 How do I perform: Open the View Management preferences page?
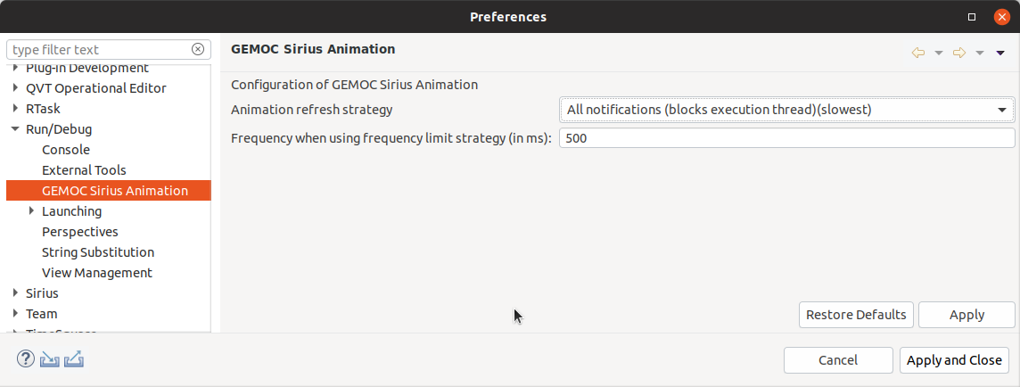point(97,273)
